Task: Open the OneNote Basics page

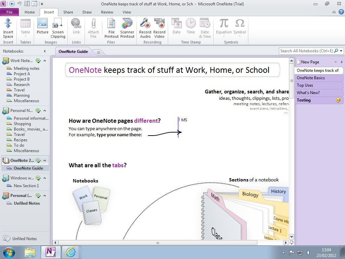Action: 319,78
